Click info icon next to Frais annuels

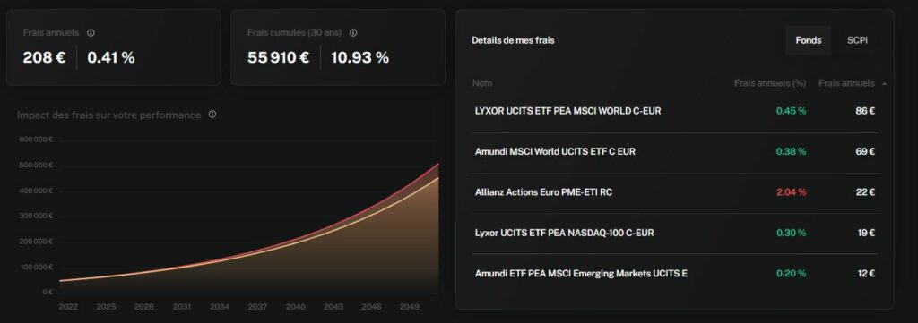91,33
